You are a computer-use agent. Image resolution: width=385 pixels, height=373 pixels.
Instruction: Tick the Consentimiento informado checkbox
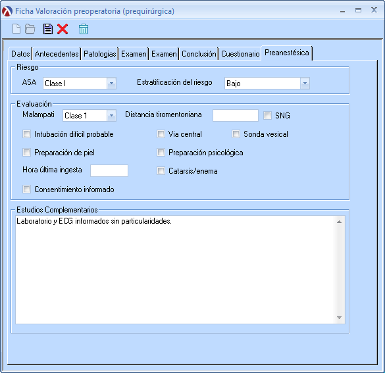click(x=26, y=189)
